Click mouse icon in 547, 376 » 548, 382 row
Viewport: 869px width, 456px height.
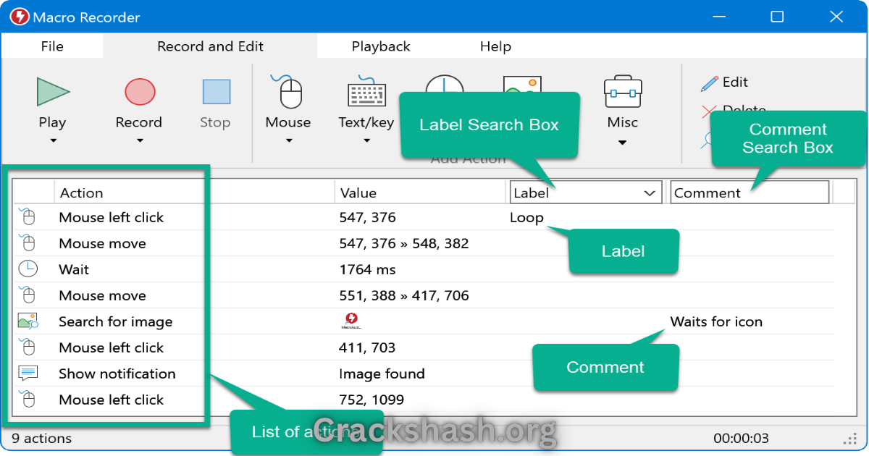click(27, 243)
